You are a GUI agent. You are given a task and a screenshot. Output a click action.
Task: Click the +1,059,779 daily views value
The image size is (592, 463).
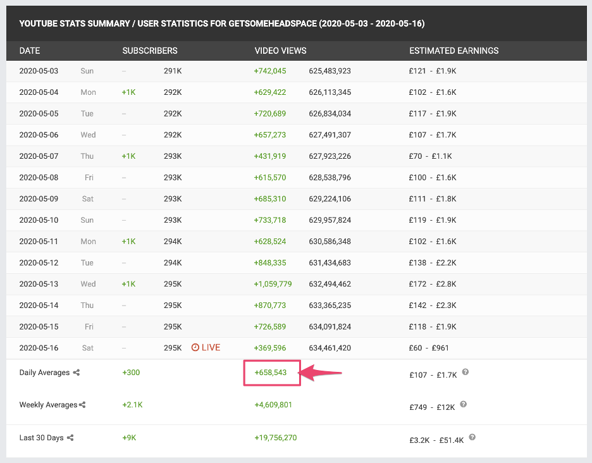pyautogui.click(x=273, y=284)
